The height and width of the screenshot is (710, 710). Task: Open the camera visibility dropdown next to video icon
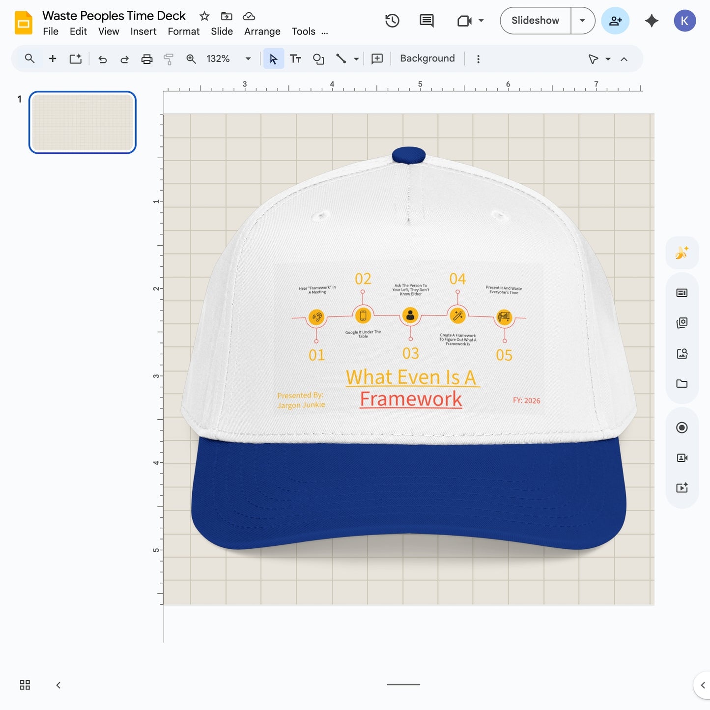480,21
